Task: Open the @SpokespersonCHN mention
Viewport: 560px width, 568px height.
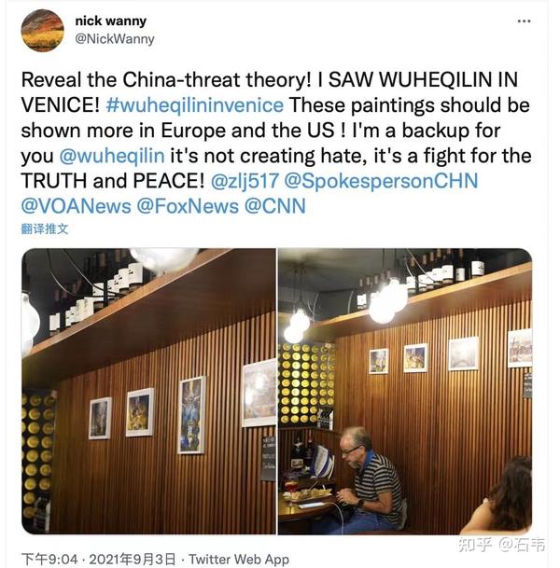Action: click(381, 181)
